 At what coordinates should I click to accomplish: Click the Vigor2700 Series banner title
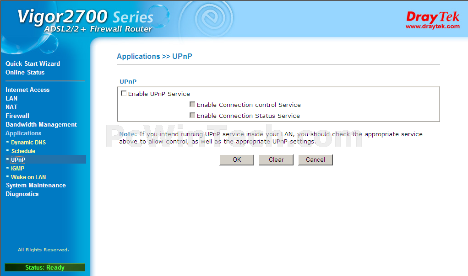coord(85,17)
